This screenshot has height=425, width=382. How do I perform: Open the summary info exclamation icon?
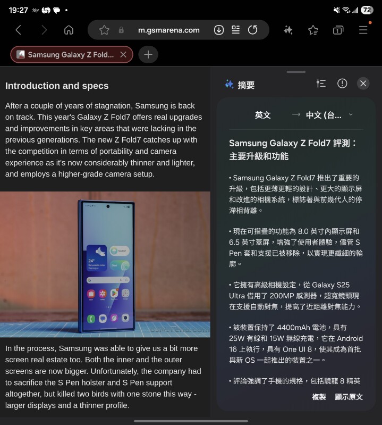[342, 84]
